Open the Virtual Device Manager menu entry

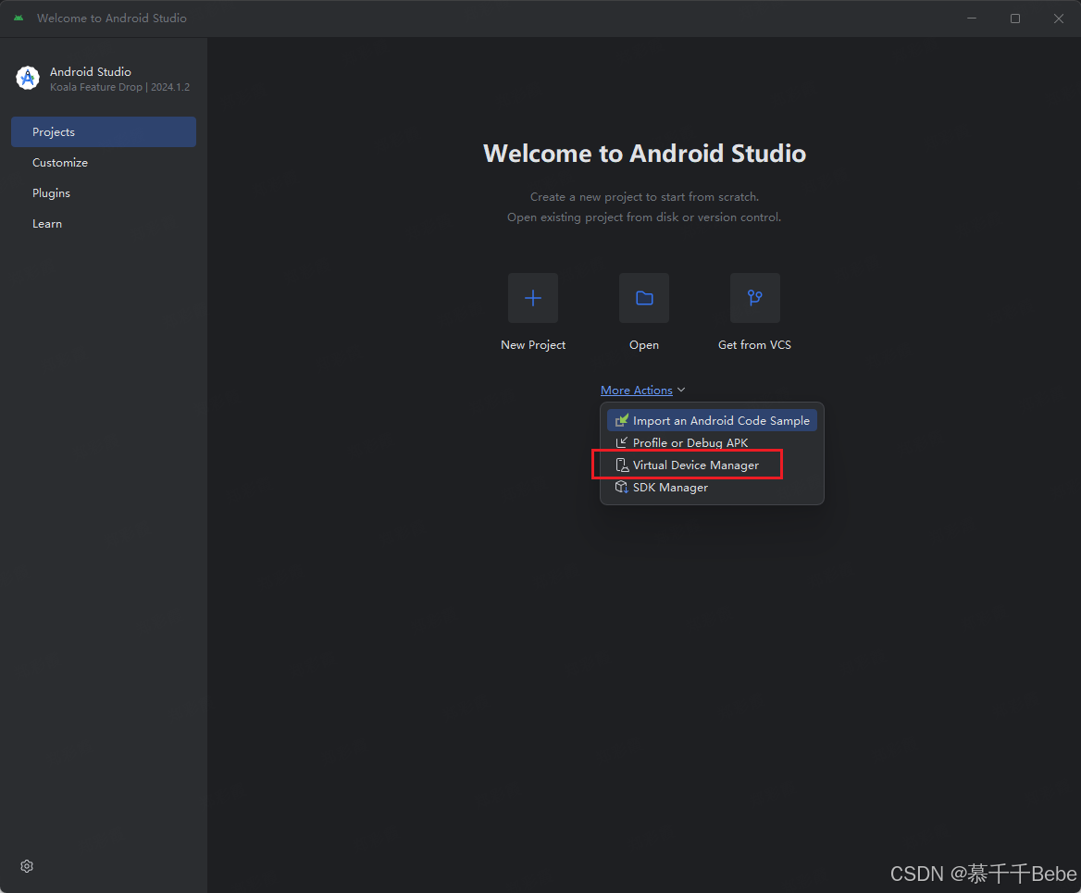695,465
